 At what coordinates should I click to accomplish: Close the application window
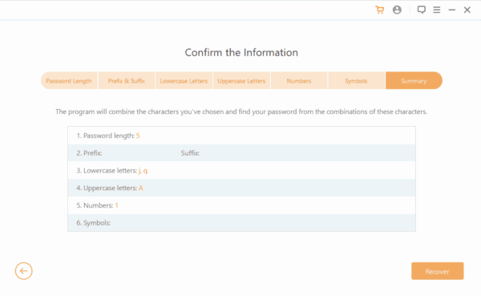pos(467,10)
